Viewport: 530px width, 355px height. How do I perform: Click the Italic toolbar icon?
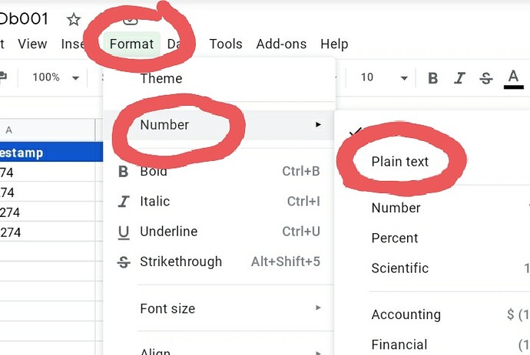(x=459, y=77)
